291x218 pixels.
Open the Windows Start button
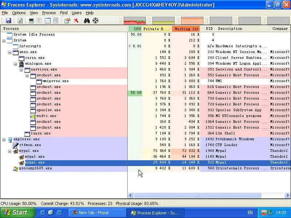[x=17, y=213]
